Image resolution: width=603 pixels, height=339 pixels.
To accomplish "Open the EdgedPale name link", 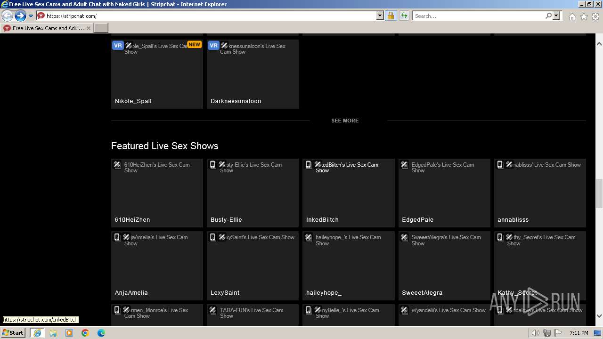I will click(417, 220).
